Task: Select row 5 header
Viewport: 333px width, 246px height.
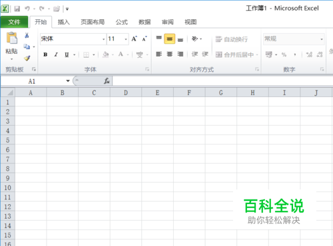Action: pos(8,140)
